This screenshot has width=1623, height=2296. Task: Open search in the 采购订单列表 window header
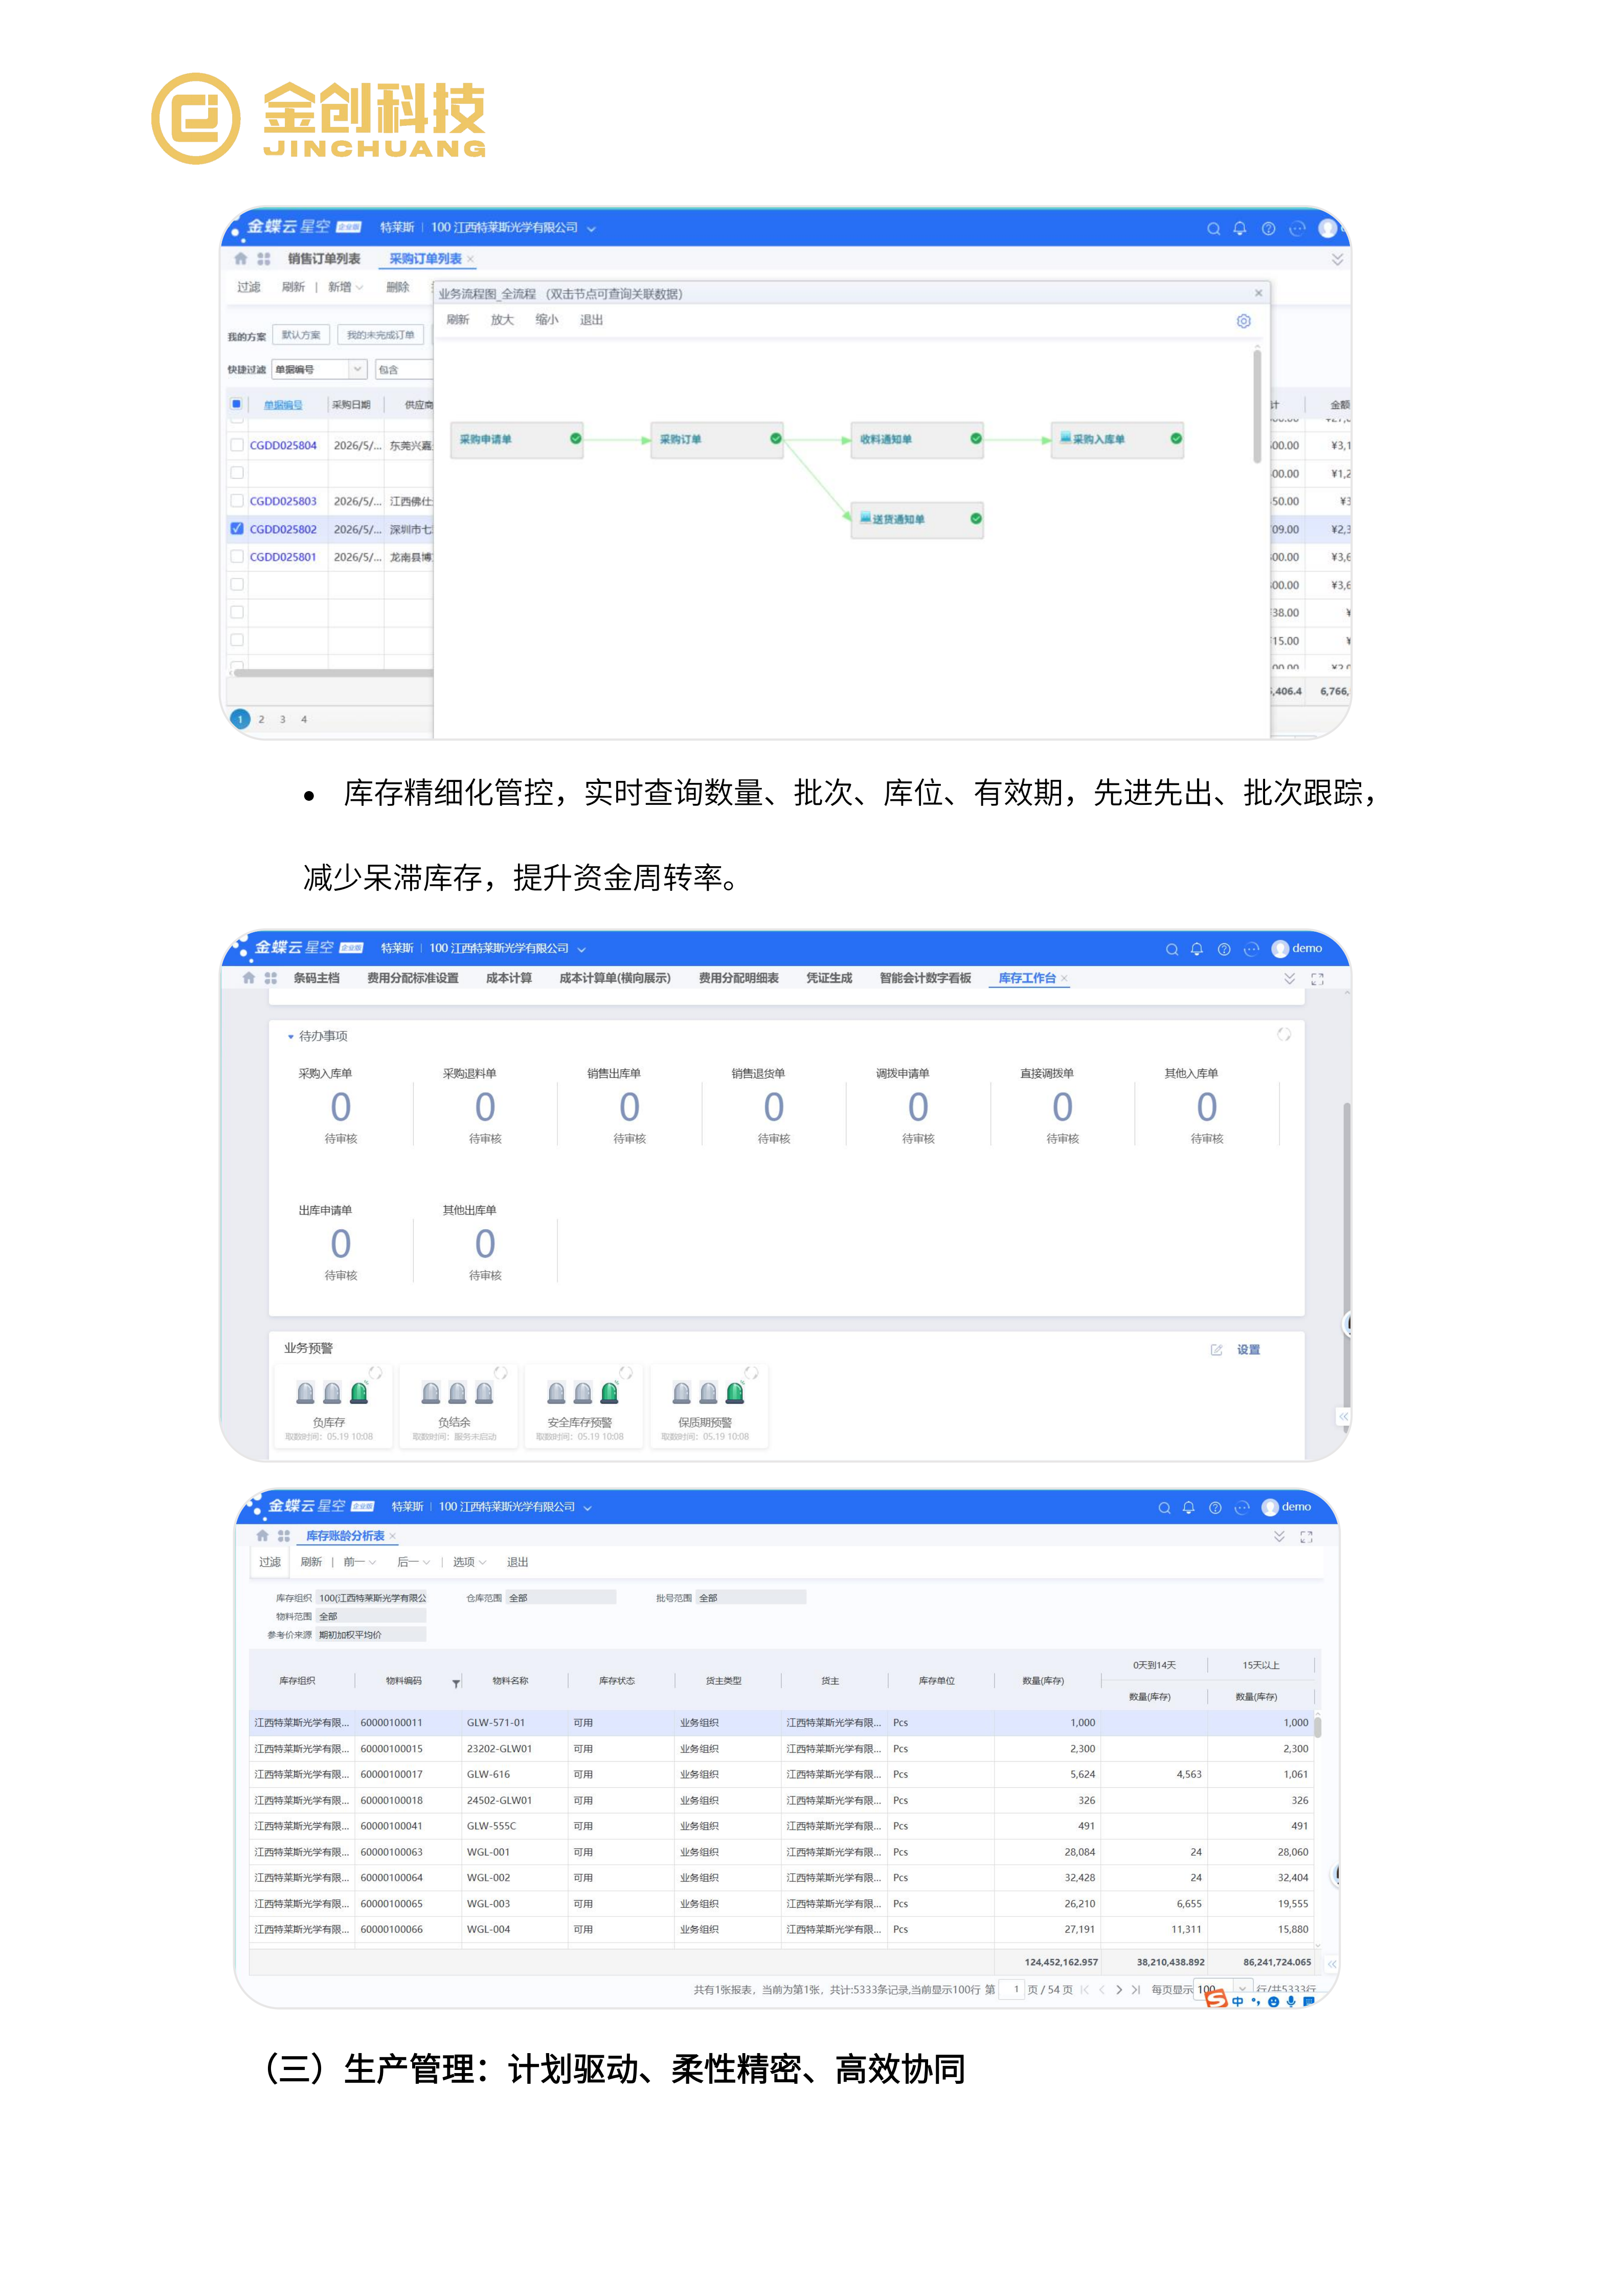[x=1213, y=229]
